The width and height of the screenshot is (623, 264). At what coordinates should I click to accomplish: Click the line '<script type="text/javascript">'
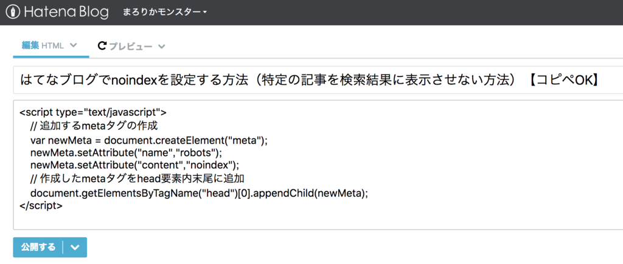93,112
